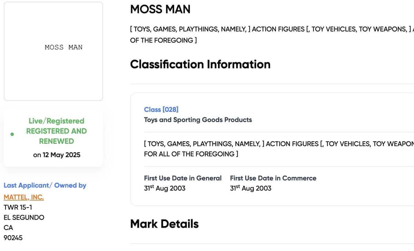
Task: Click the CA state abbreviation text
Action: (x=8, y=228)
